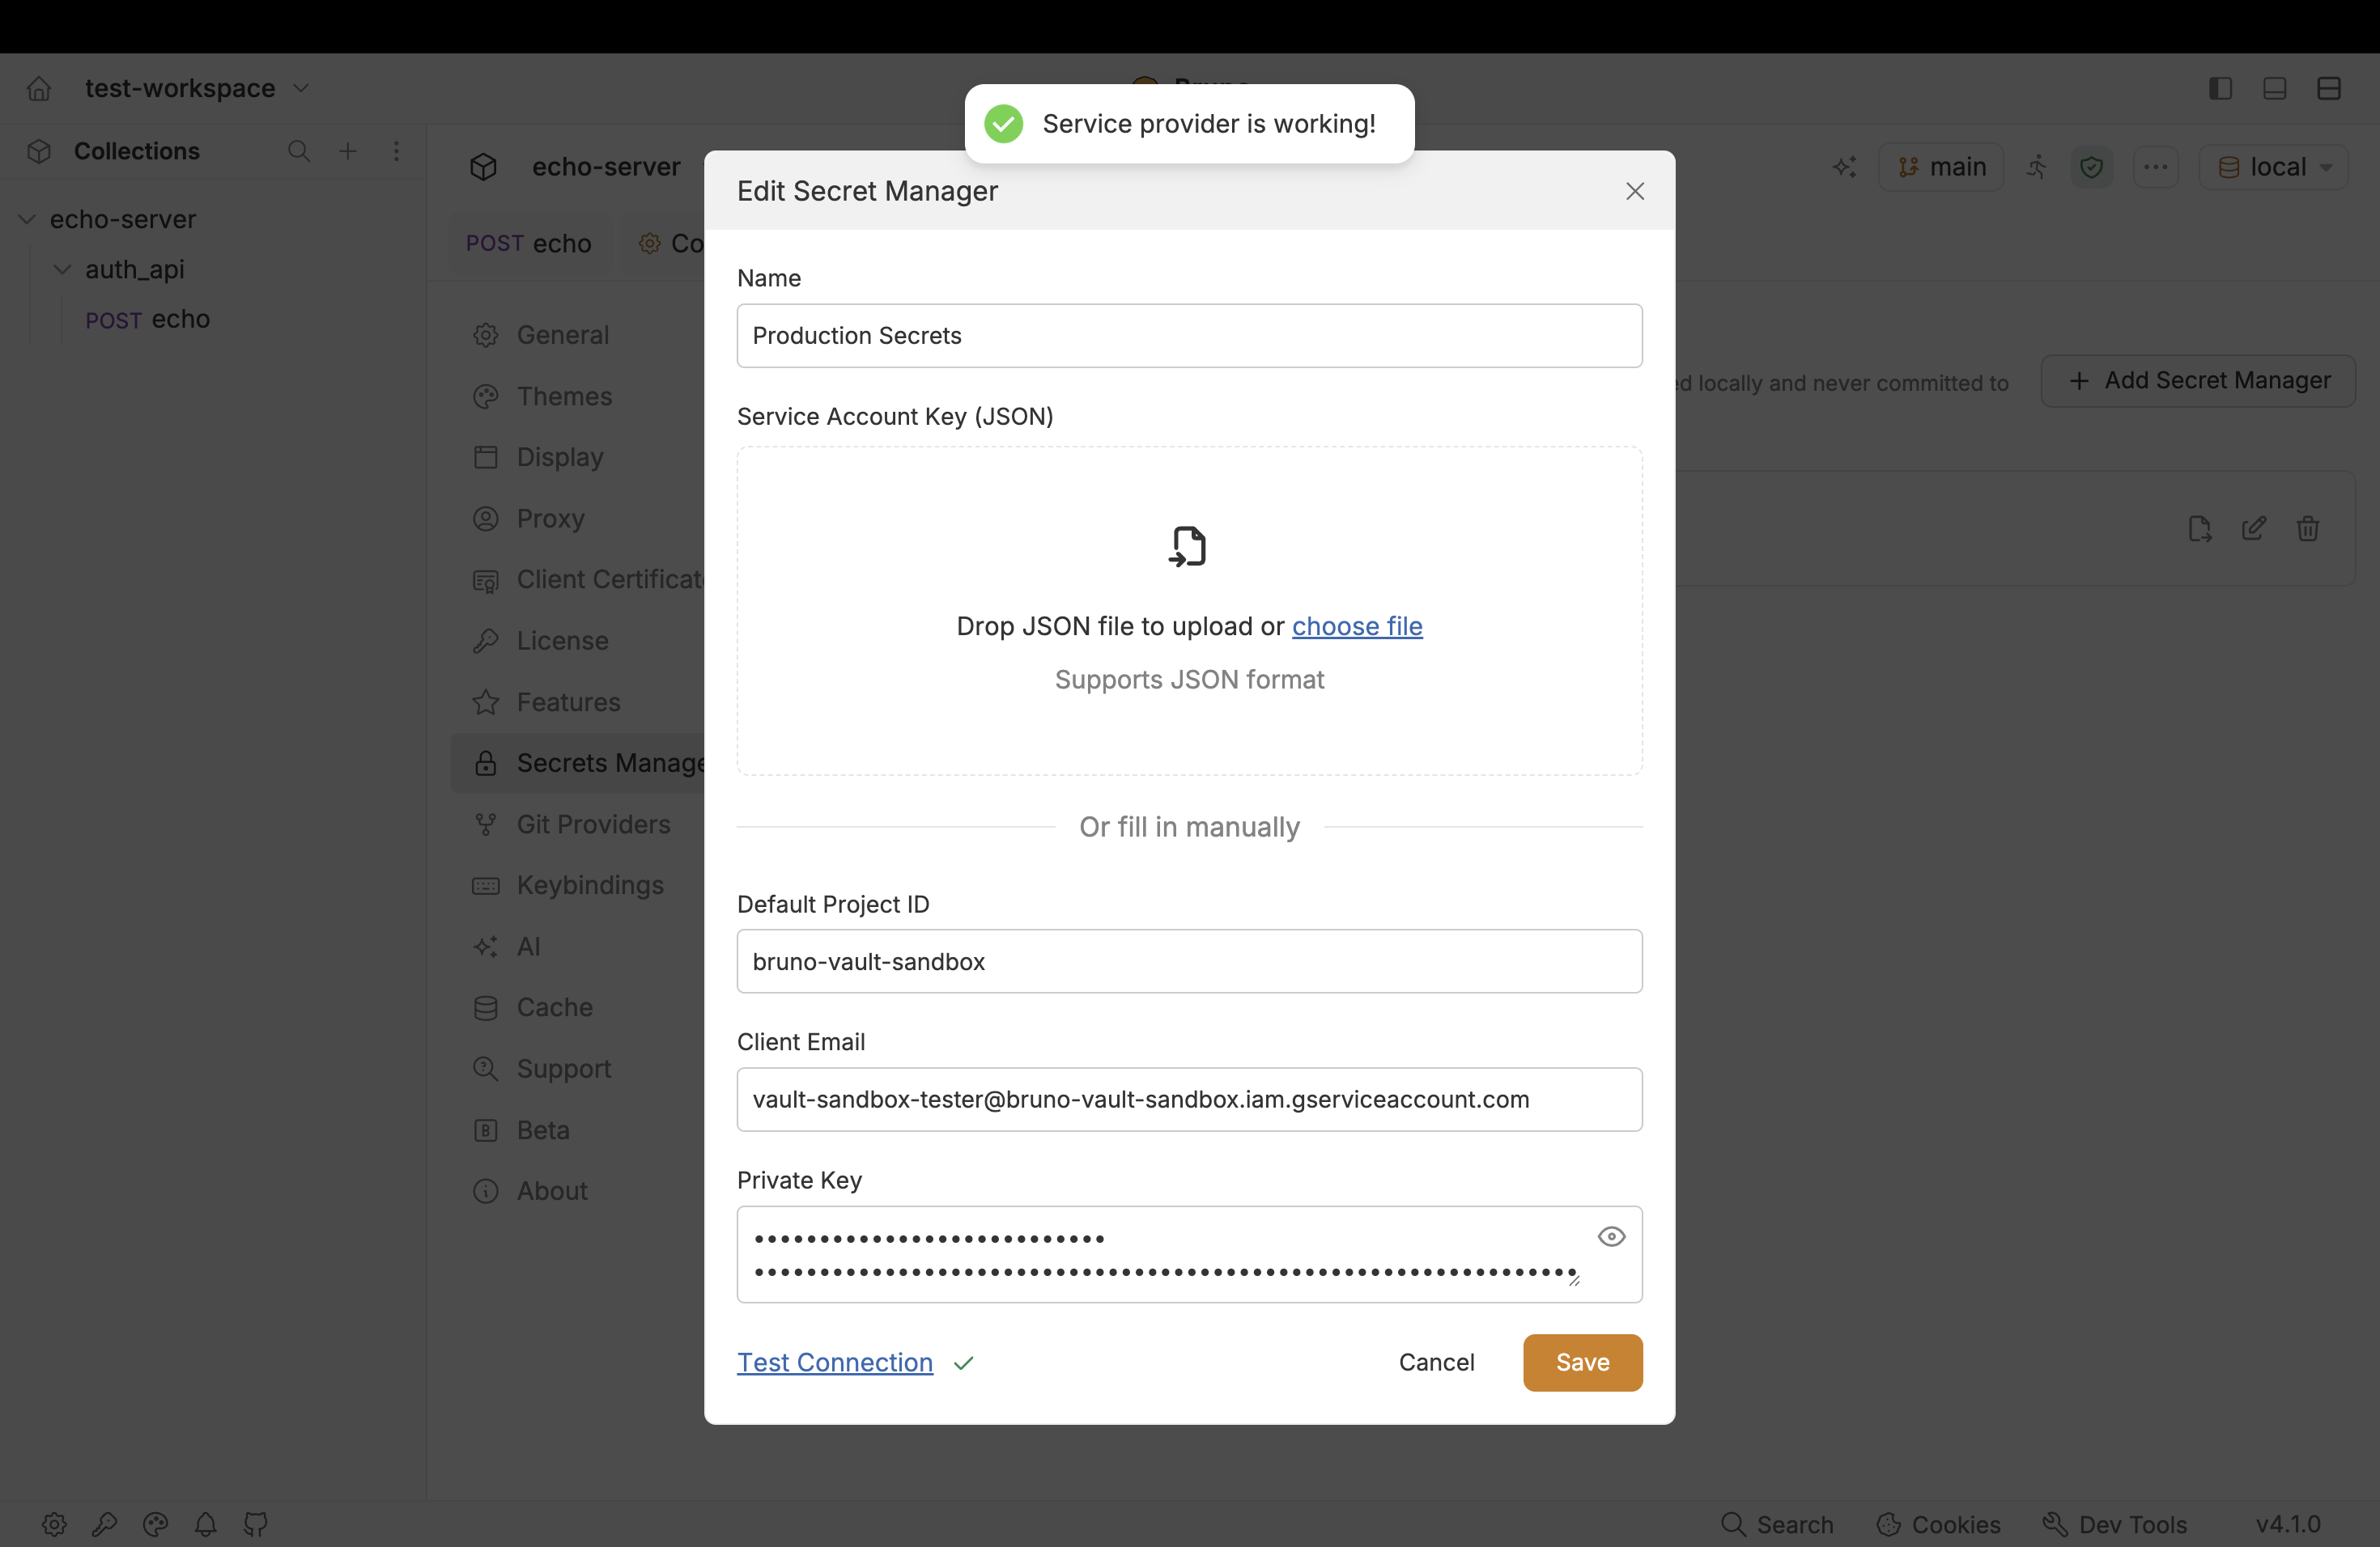Open Cookies from the status bar
This screenshot has width=2380, height=1547.
[x=1939, y=1524]
